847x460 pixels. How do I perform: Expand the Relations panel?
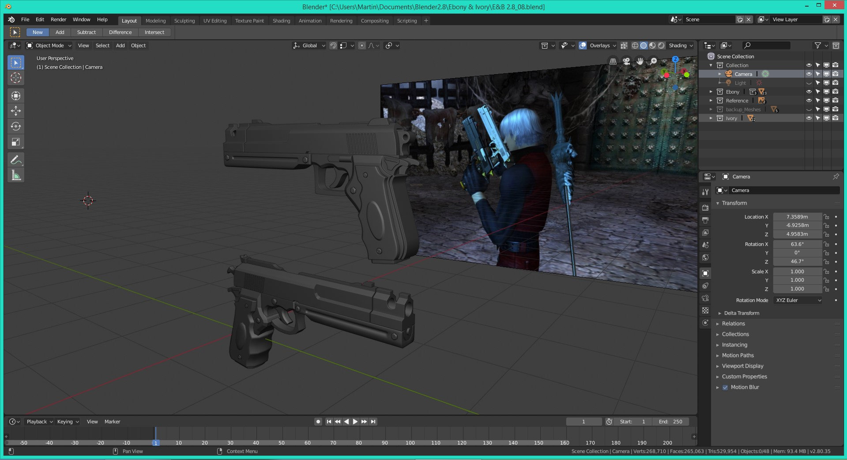coord(733,324)
